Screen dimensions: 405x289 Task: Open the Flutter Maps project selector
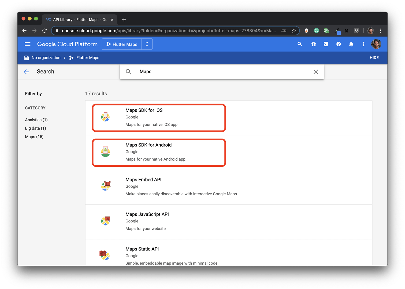coord(122,44)
